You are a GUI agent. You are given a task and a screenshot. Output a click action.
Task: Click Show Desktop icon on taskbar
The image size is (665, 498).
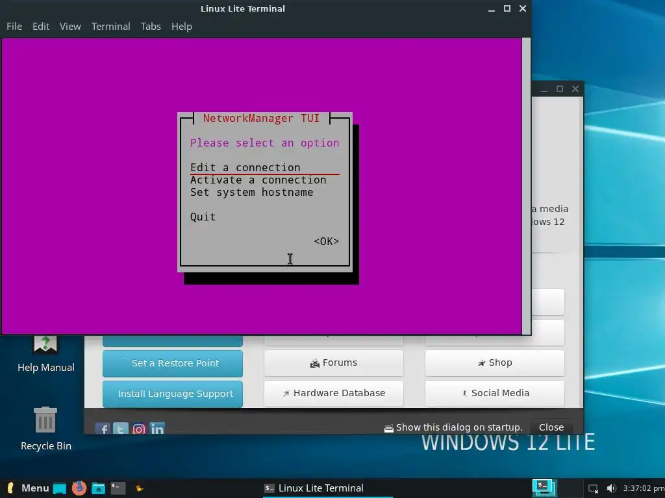pyautogui.click(x=59, y=488)
